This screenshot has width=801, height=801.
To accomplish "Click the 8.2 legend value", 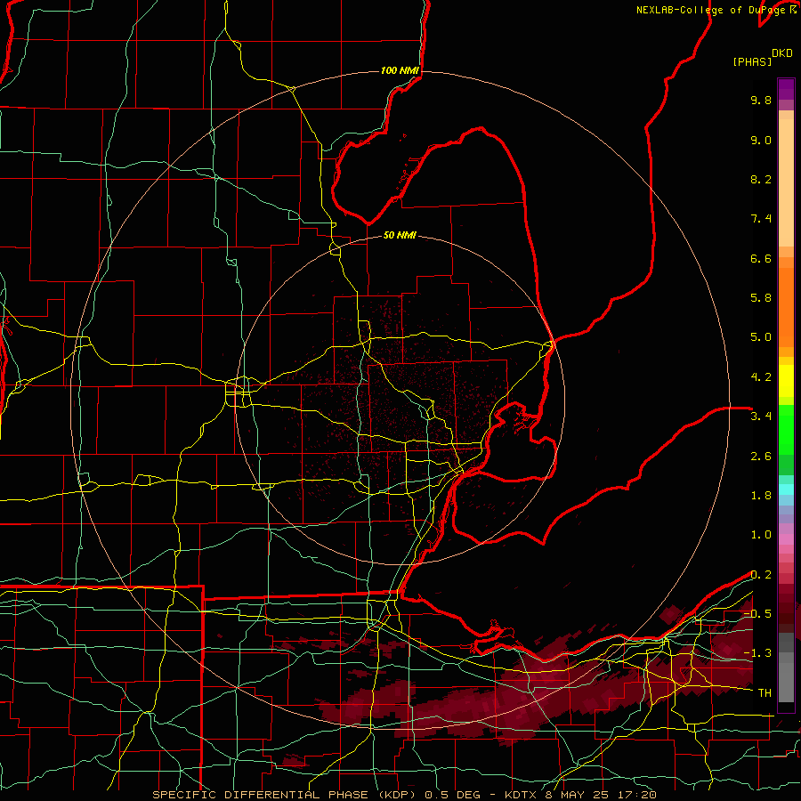I will [761, 179].
